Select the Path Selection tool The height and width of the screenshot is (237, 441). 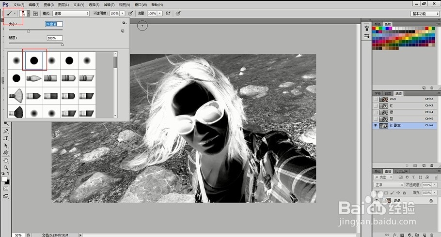click(x=6, y=146)
